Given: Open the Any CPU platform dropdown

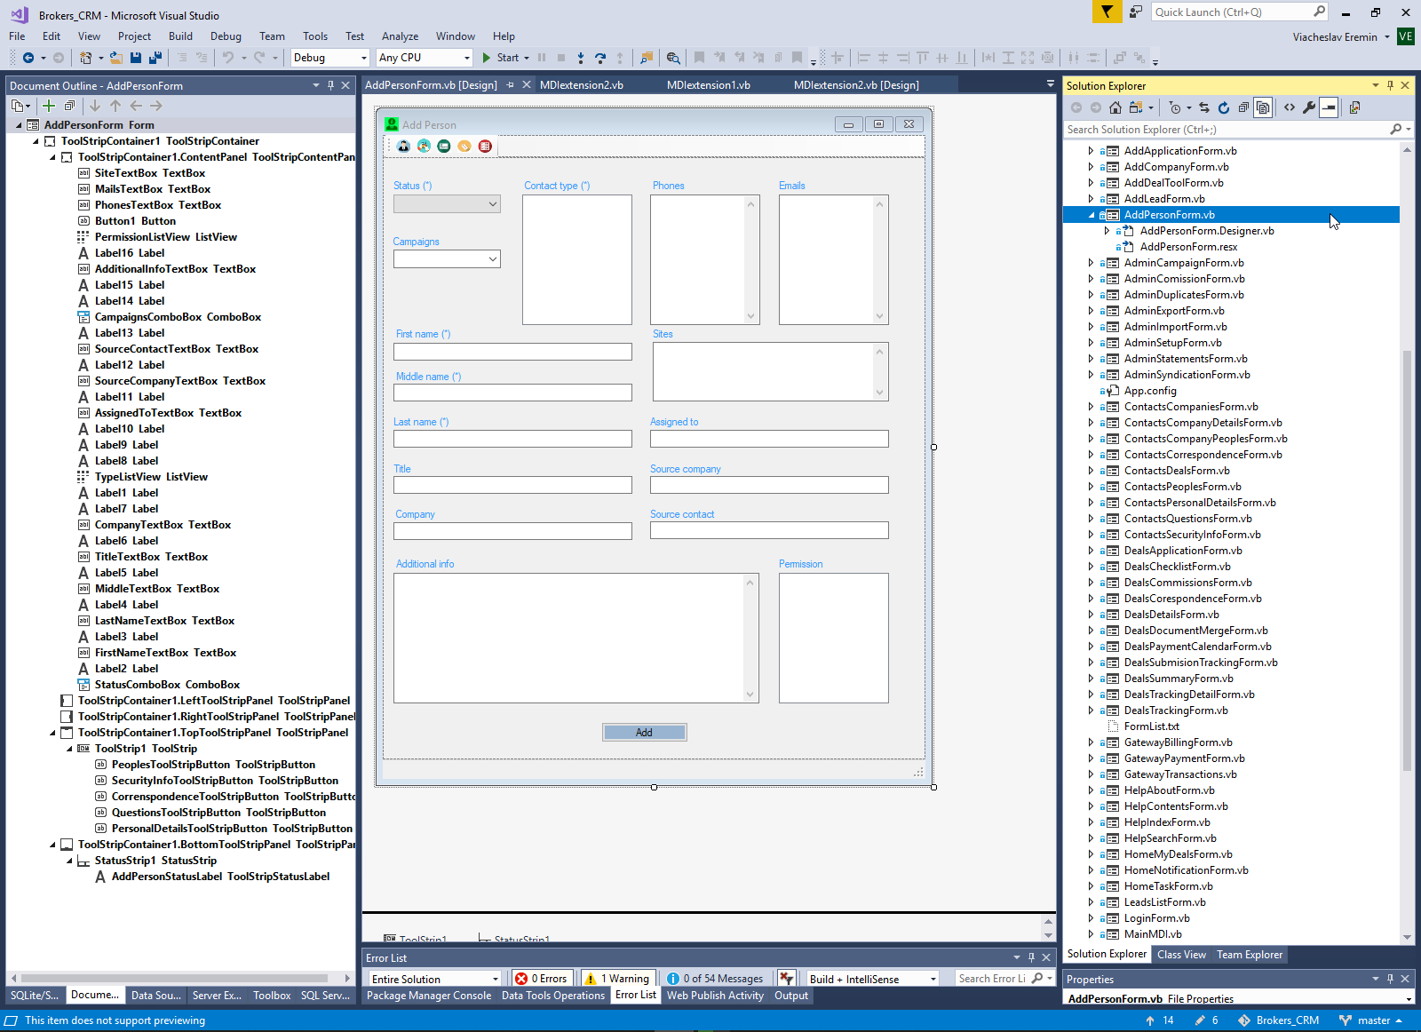Looking at the screenshot, I should click(424, 58).
